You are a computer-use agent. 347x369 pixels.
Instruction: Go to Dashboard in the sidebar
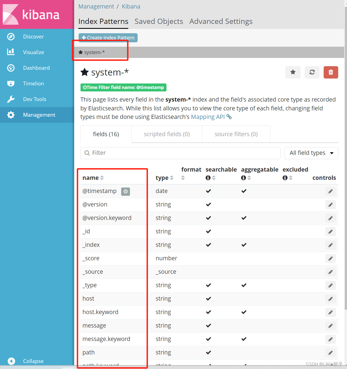(36, 68)
